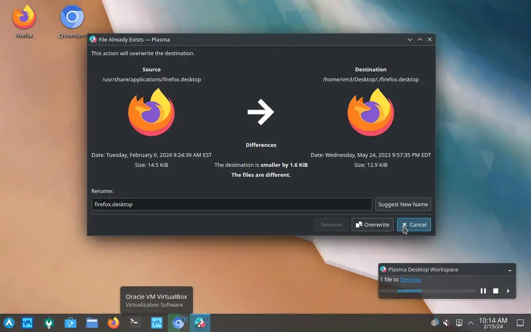The height and width of the screenshot is (332, 531).
Task: Open the system monitor icon beside the terminal
Action: click(157, 323)
